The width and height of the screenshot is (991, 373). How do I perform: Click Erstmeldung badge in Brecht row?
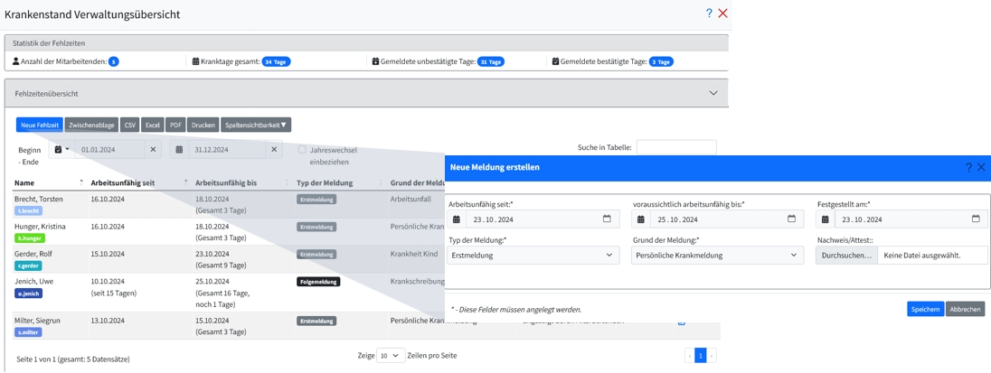click(316, 199)
